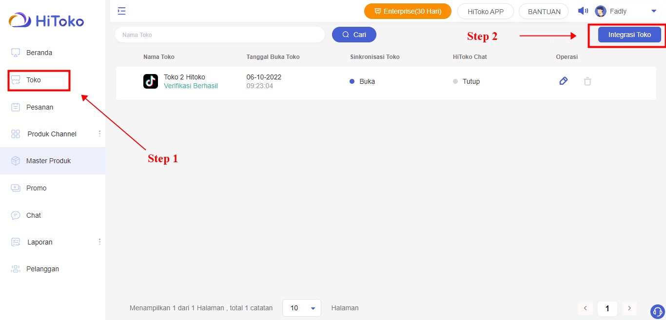The width and height of the screenshot is (666, 320).
Task: Click the time 09:23:04
Action: pyautogui.click(x=259, y=86)
